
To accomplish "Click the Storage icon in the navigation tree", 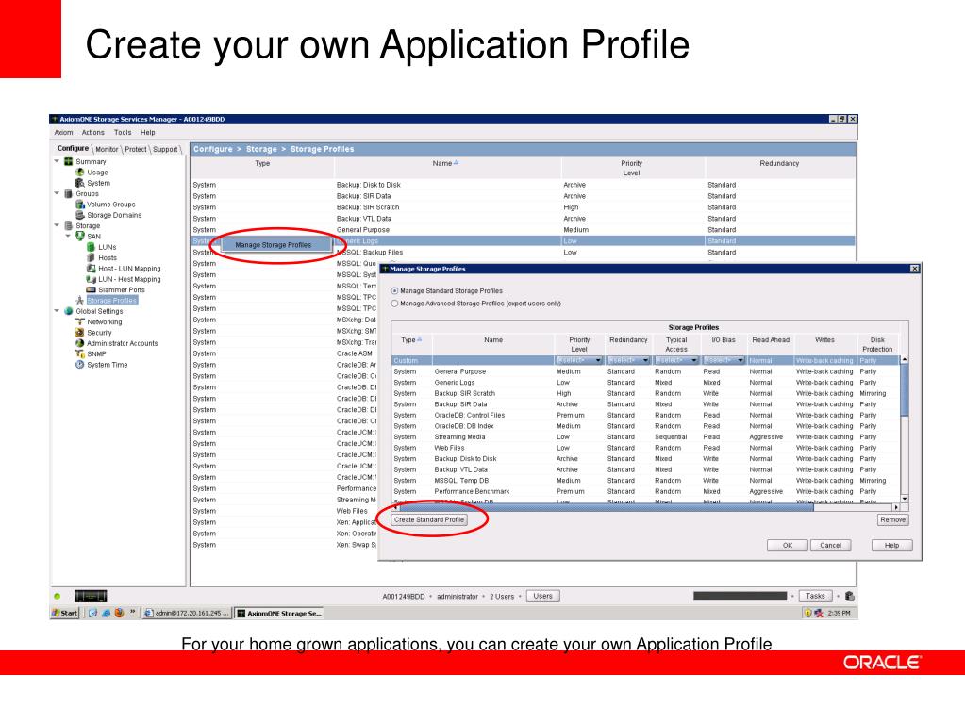I will [68, 225].
